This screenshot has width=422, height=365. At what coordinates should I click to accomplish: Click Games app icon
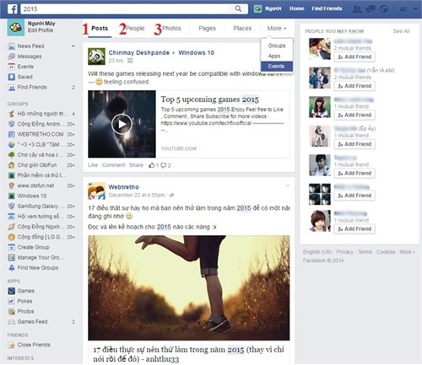coord(11,291)
